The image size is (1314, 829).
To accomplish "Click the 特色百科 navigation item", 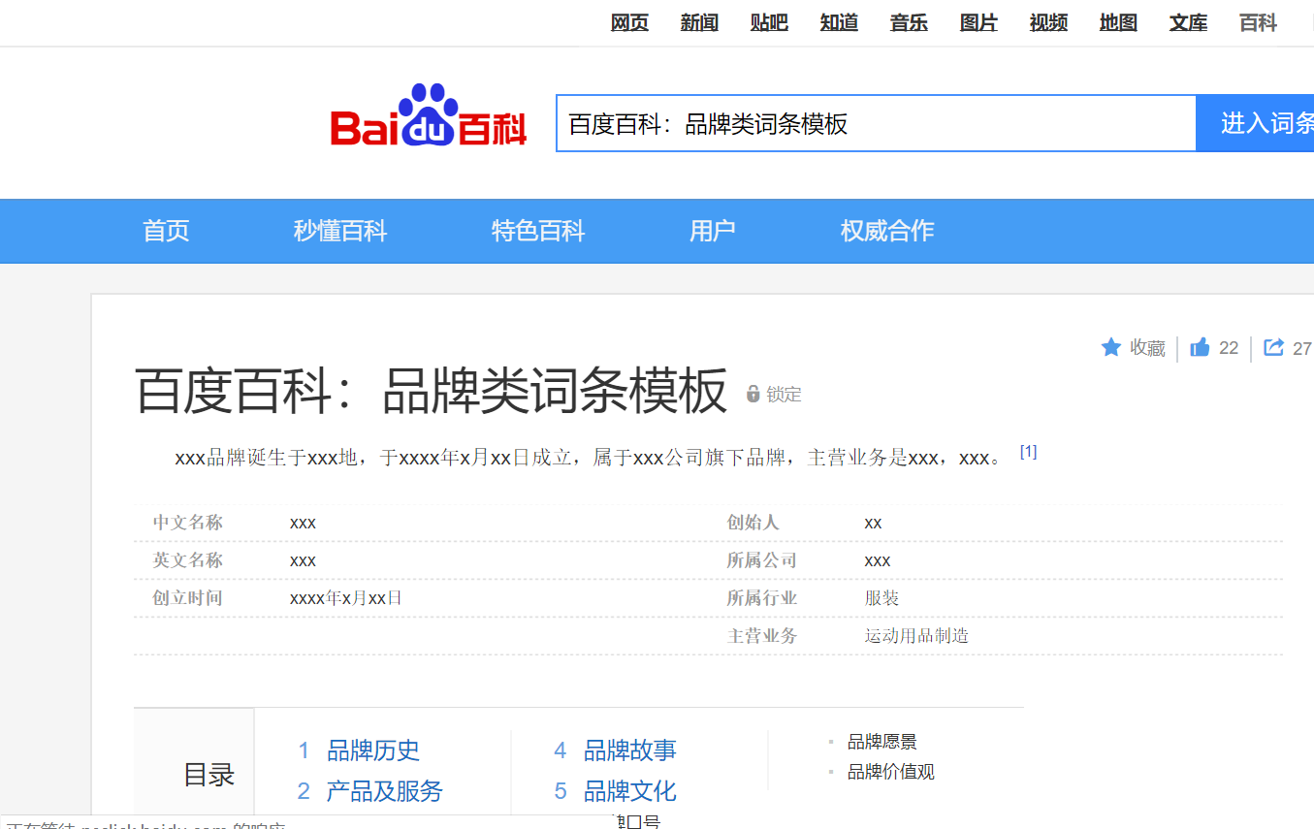I will [x=538, y=231].
